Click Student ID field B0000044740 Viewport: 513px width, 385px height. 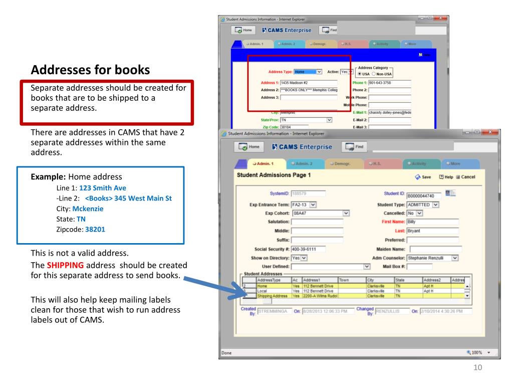tap(424, 196)
